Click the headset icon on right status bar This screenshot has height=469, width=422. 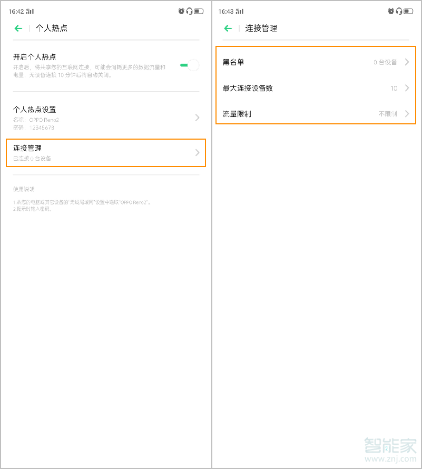pyautogui.click(x=399, y=11)
